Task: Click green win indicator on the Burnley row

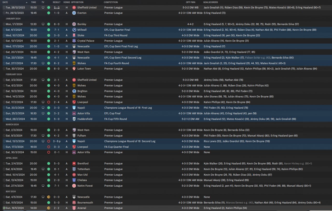Action: pyautogui.click(x=49, y=24)
